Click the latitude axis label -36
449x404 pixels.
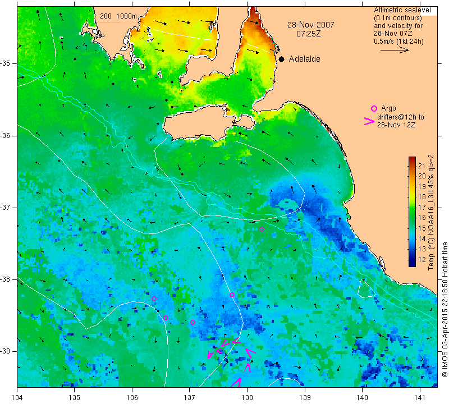(6, 135)
